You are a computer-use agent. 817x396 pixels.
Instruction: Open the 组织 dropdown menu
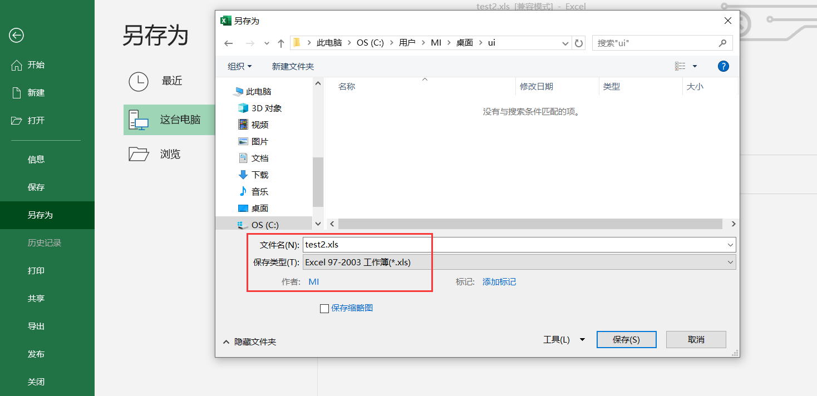point(240,66)
